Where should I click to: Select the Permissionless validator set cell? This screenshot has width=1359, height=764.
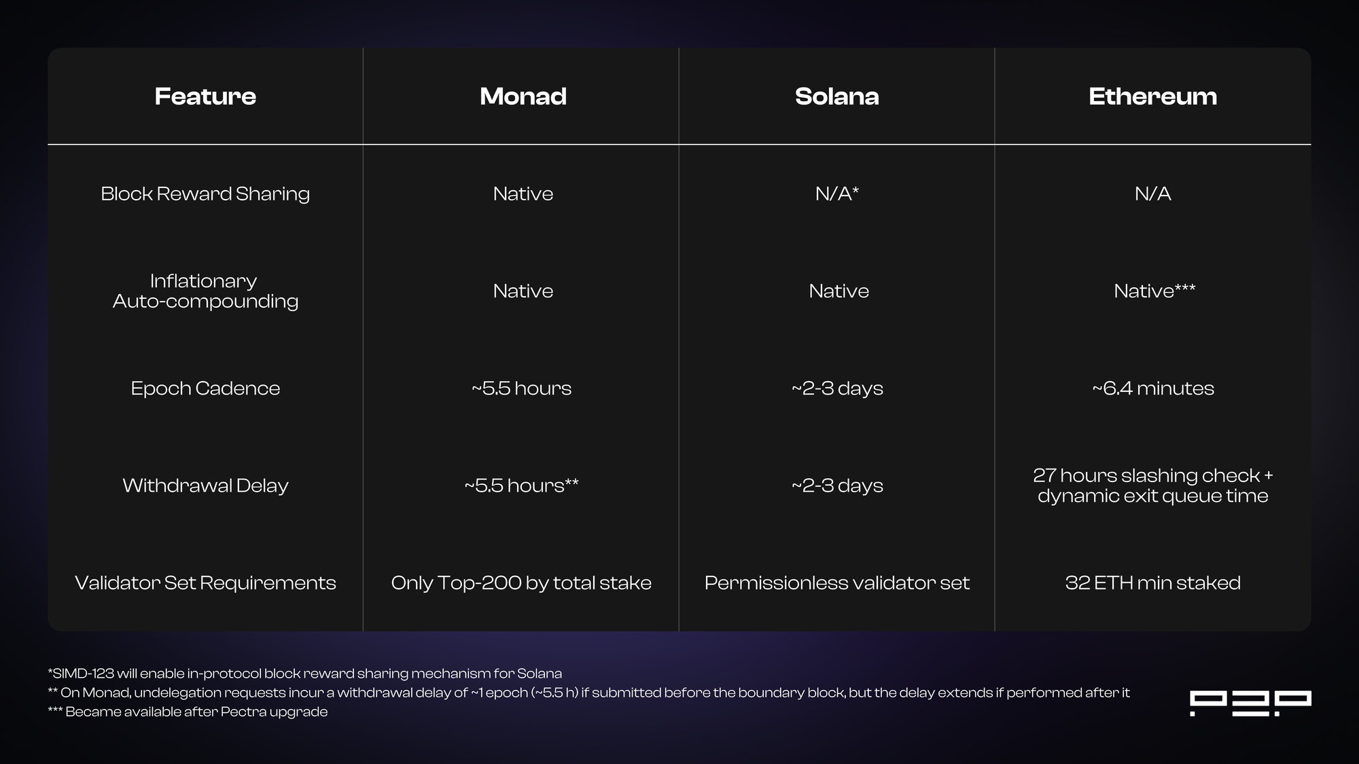point(836,583)
